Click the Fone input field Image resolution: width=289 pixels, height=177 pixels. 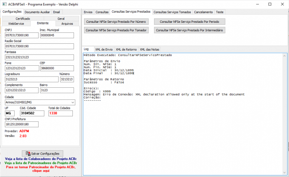[22, 68]
